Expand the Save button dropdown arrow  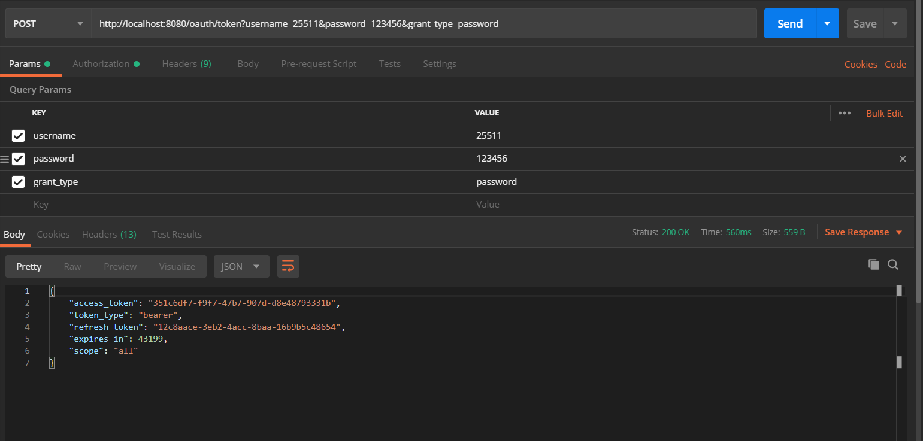click(x=895, y=24)
